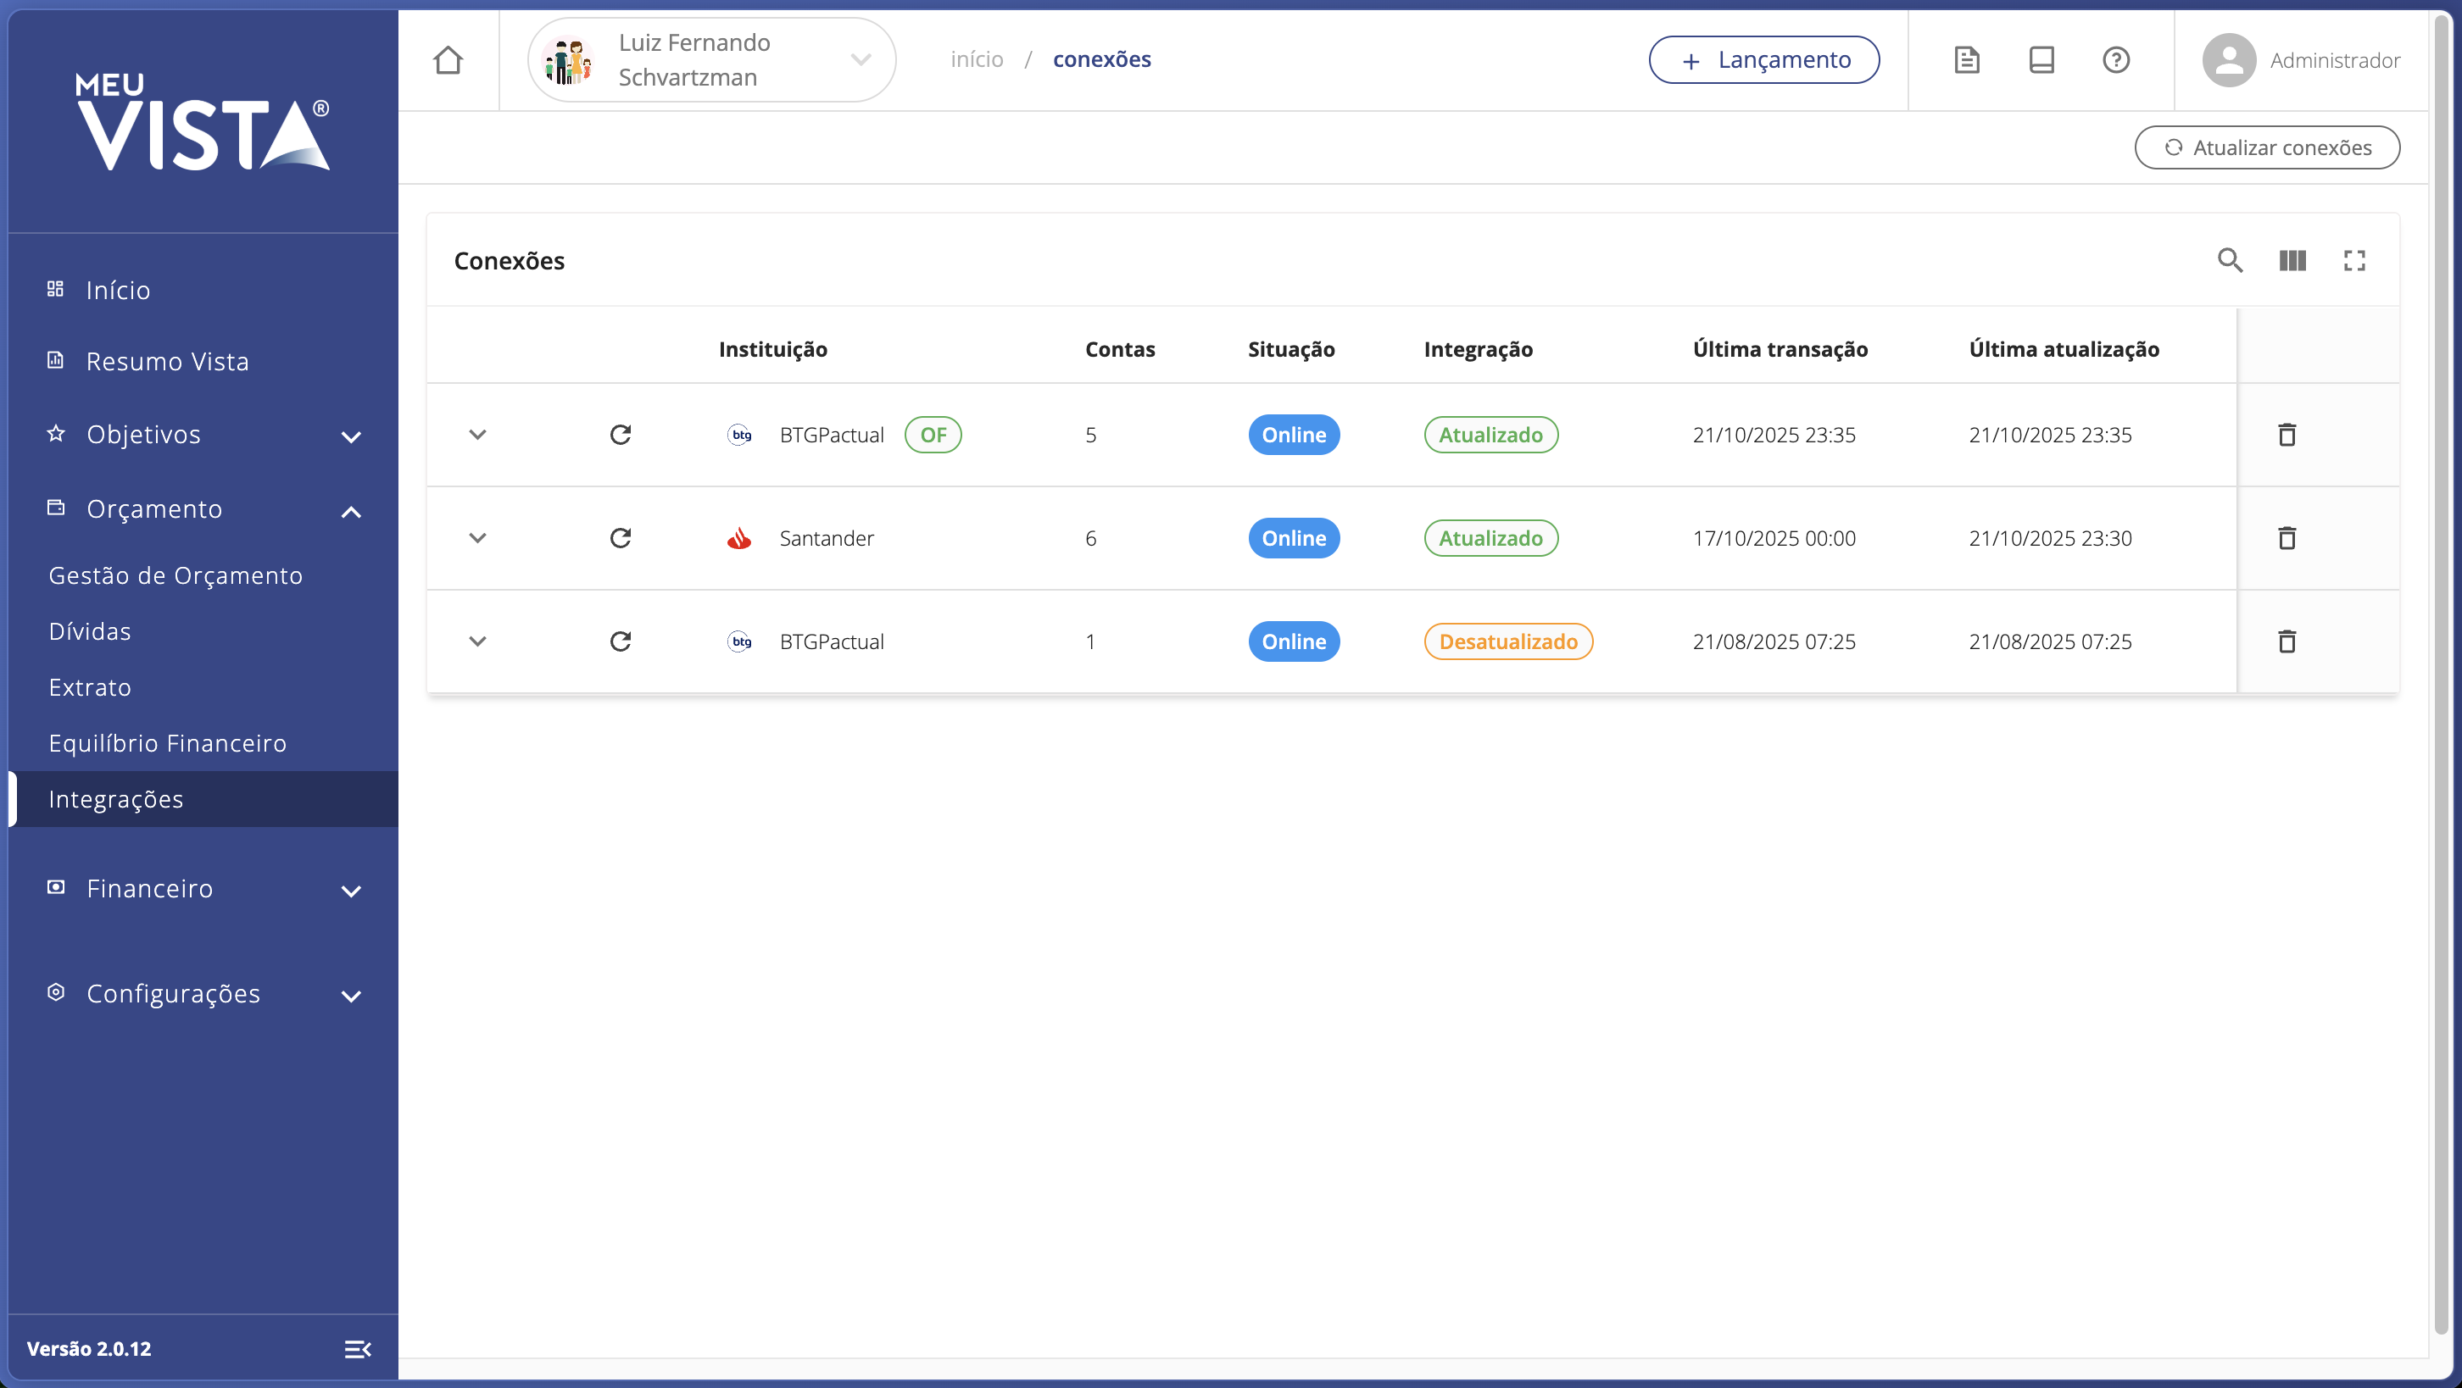Open Extrato in the sidebar
2462x1388 pixels.
(x=90, y=687)
